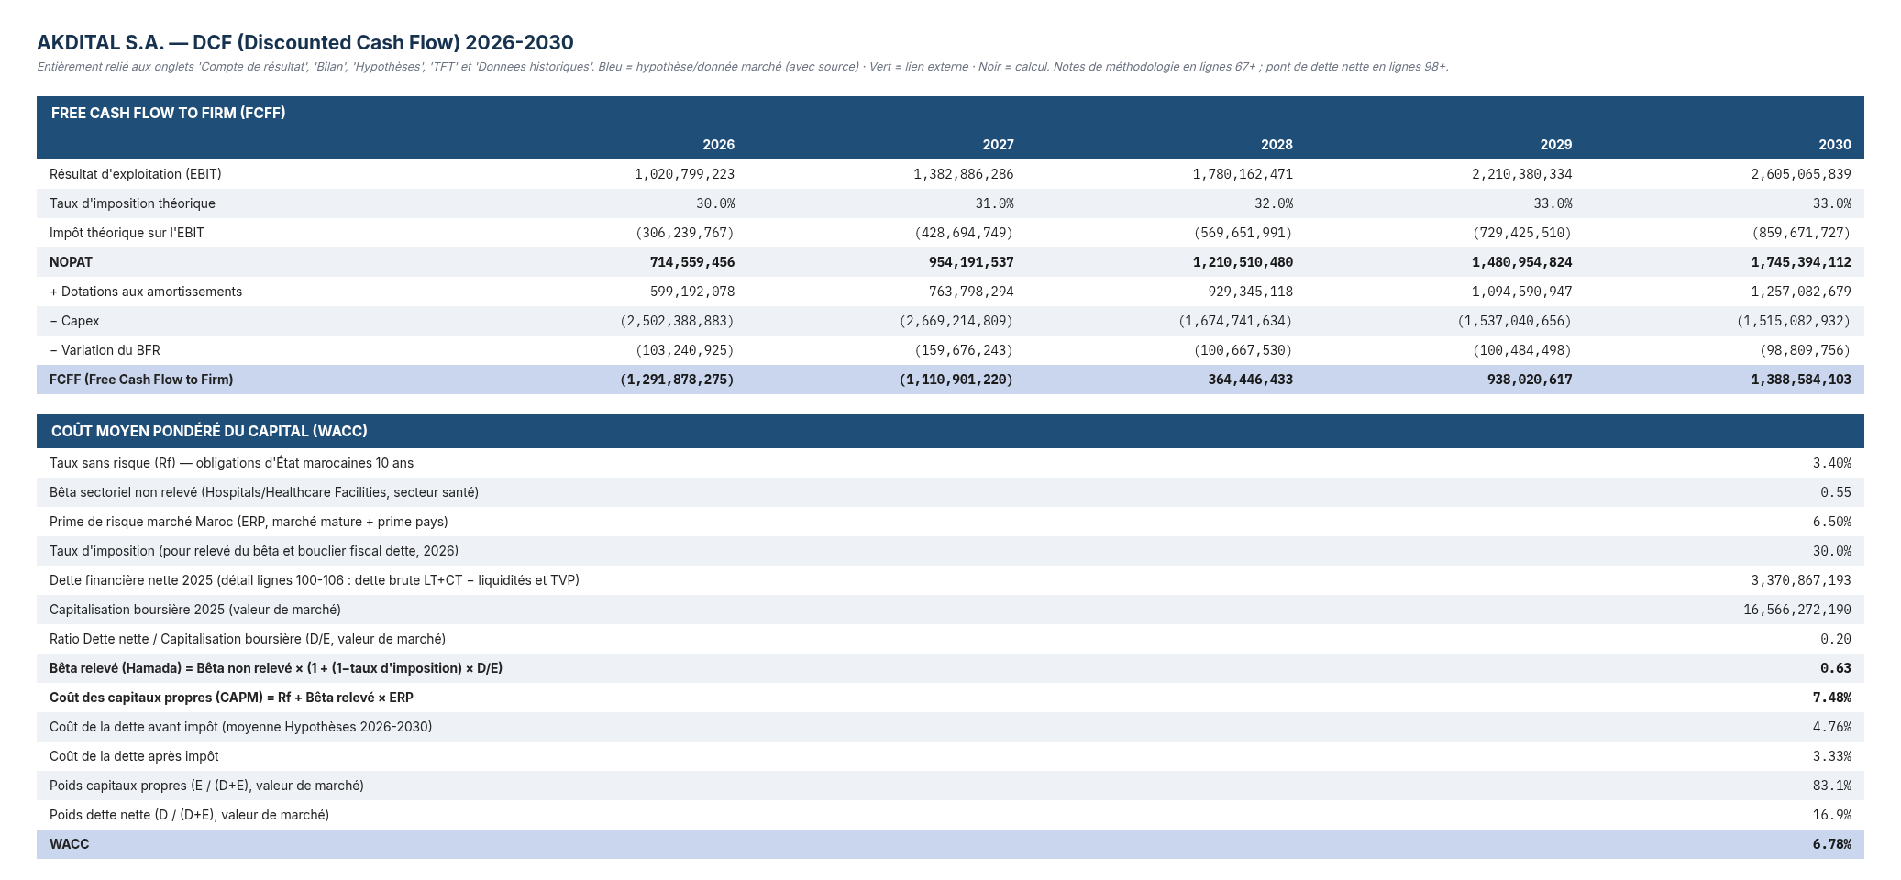Select WACC section tax rate 30.0%
The width and height of the screenshot is (1901, 880).
(x=1831, y=551)
